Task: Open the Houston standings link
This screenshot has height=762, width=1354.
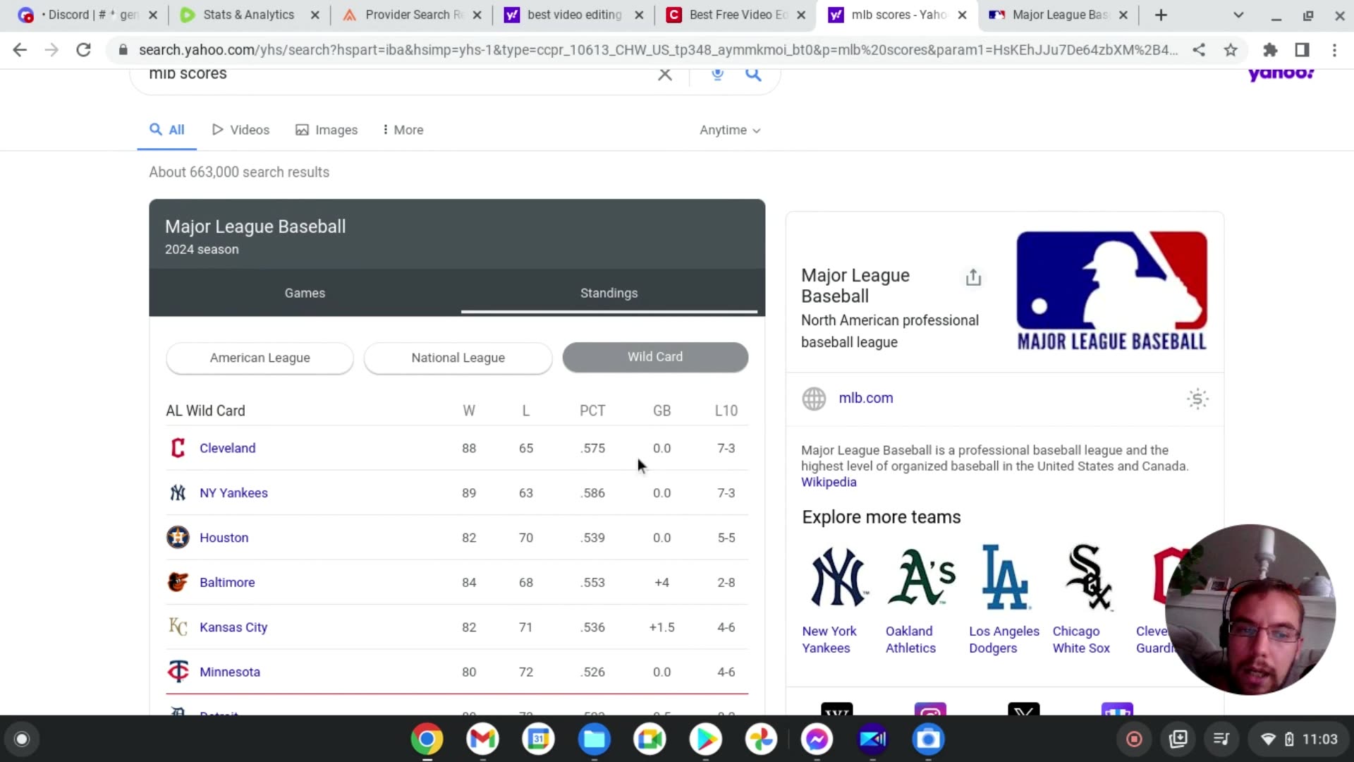Action: click(224, 538)
